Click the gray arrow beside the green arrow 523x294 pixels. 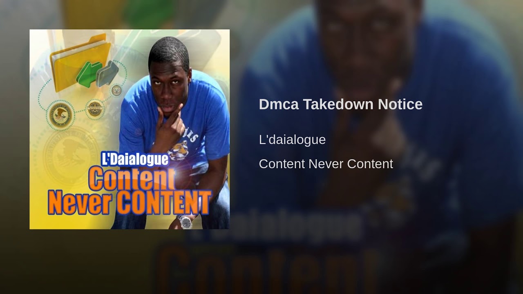click(x=107, y=73)
